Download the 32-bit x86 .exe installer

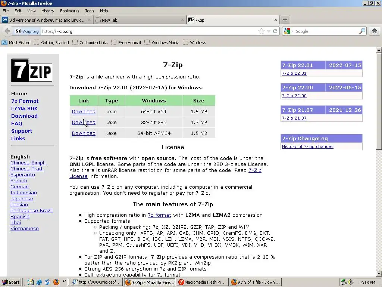click(x=84, y=122)
